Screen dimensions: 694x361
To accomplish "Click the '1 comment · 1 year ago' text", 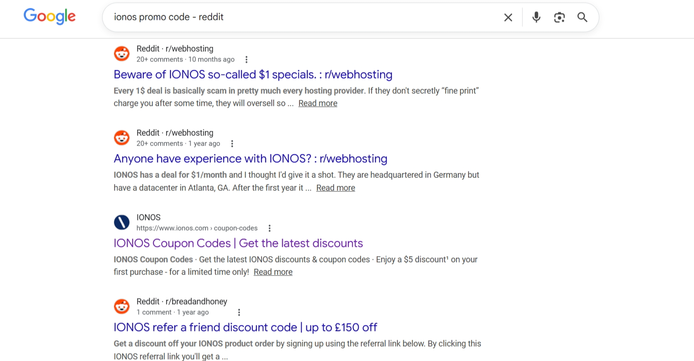I will (173, 312).
